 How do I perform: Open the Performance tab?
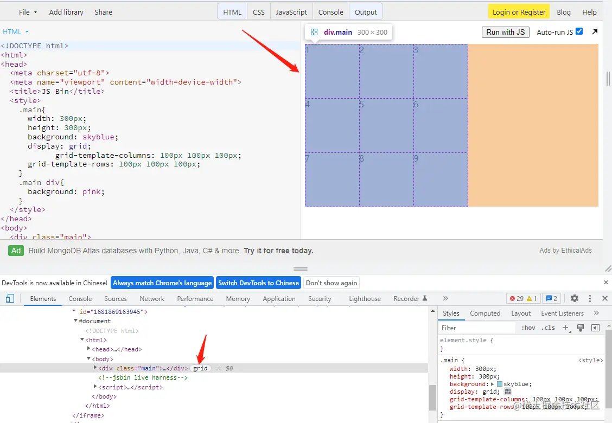(195, 298)
